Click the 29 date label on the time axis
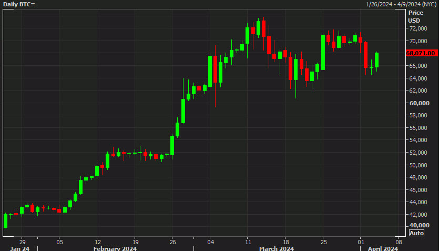Viewport: 439px width, 251px height. [x=22, y=242]
